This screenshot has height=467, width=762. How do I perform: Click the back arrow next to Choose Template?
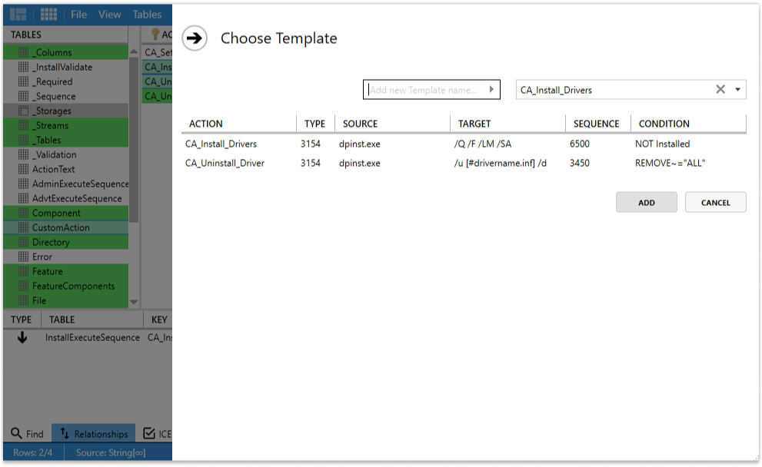(x=195, y=38)
